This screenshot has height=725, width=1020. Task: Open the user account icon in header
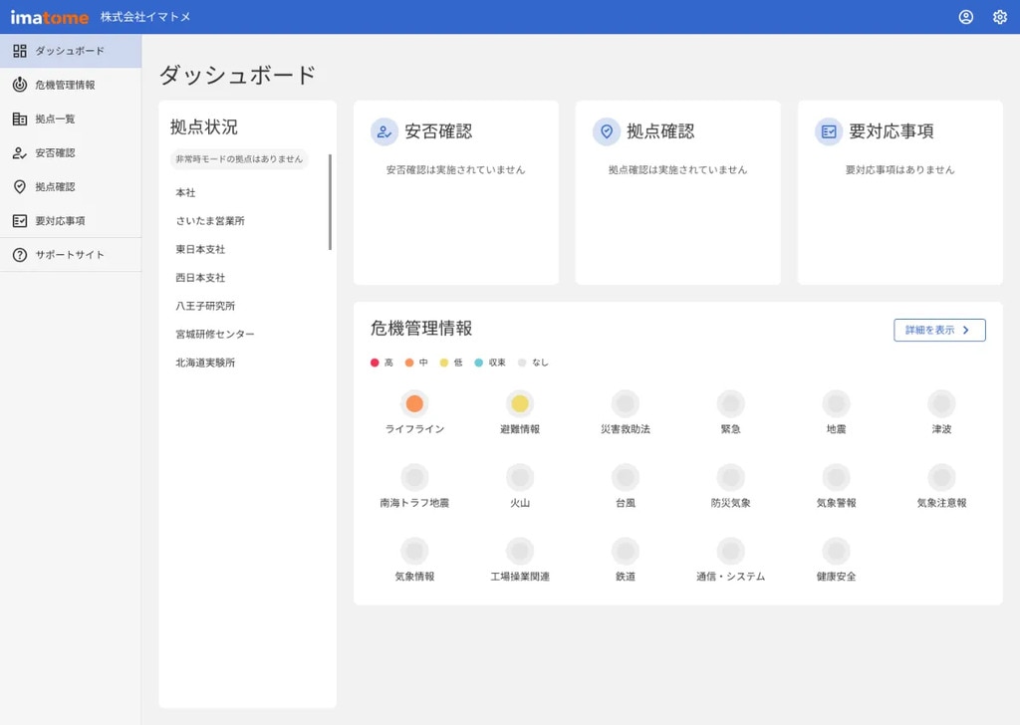[965, 17]
